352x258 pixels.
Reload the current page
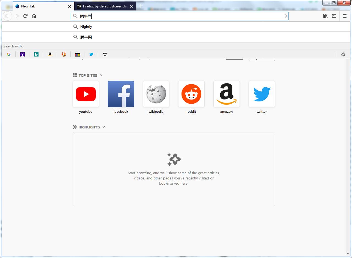[x=25, y=16]
